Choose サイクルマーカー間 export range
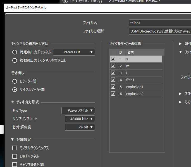This screenshot has height=167, width=191. click(x=15, y=89)
